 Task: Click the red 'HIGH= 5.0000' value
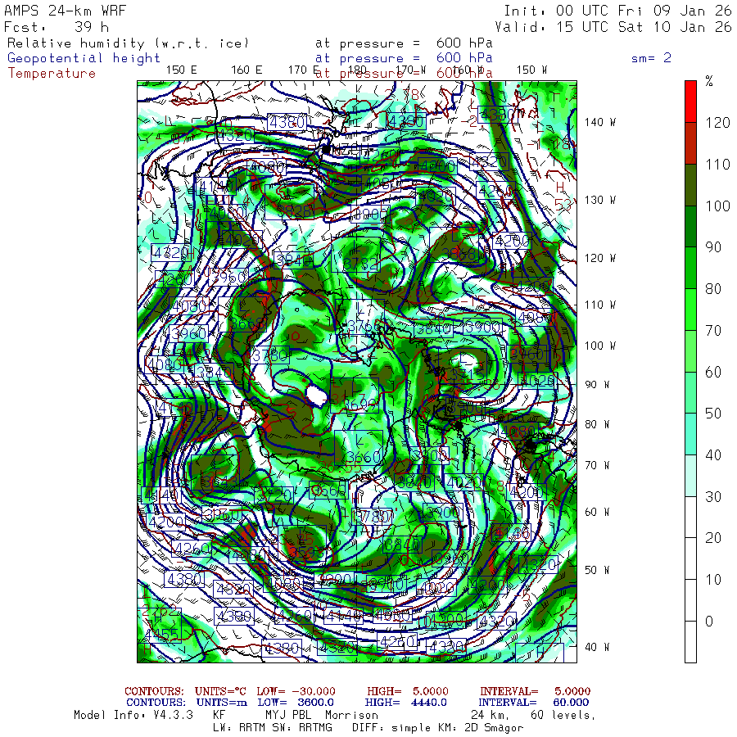click(x=408, y=691)
